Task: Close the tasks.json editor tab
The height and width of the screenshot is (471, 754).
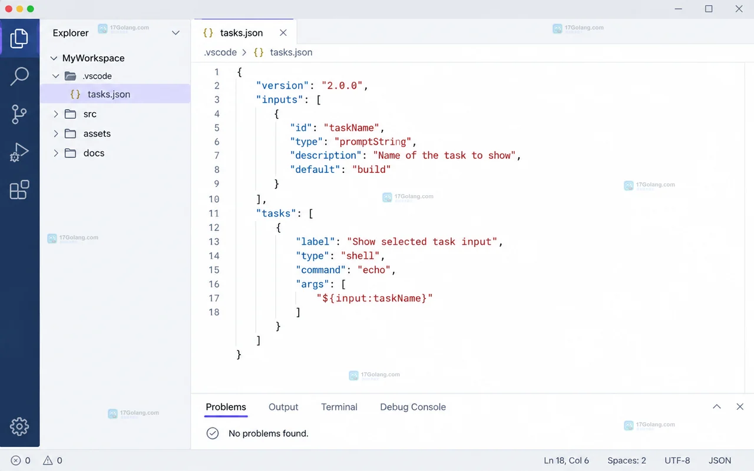Action: [283, 33]
